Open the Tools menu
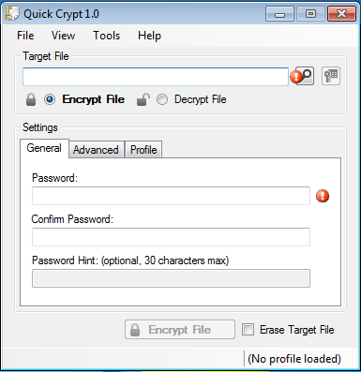 (106, 36)
